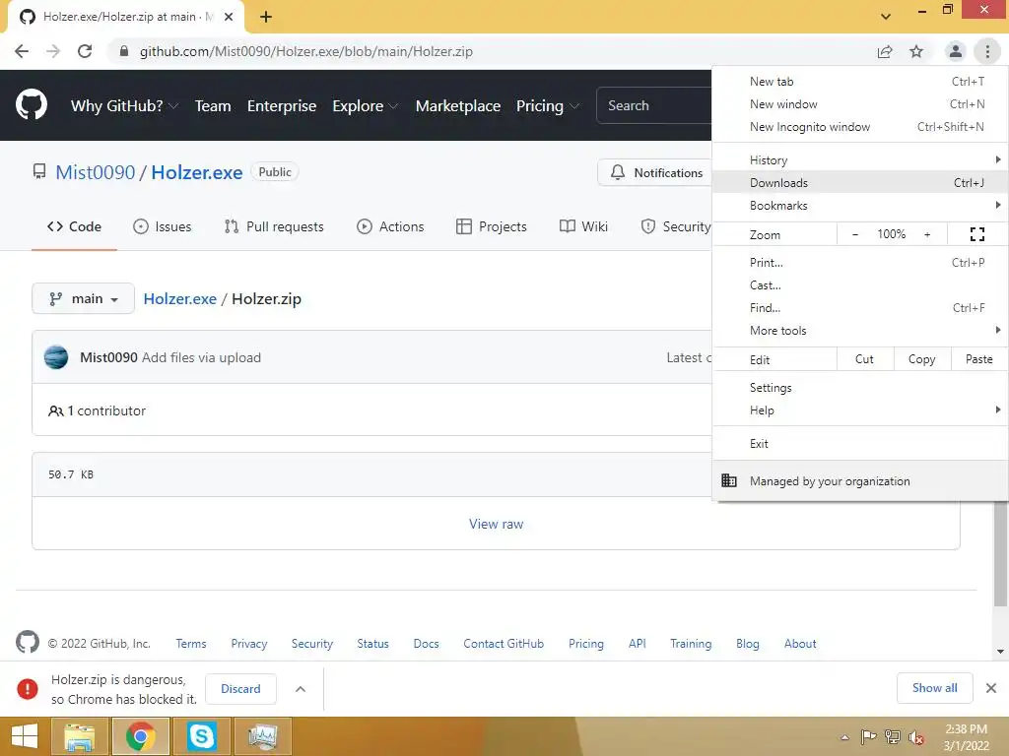Click Marketplace in GitHub header
Screen dimensions: 1009x756
coord(457,106)
